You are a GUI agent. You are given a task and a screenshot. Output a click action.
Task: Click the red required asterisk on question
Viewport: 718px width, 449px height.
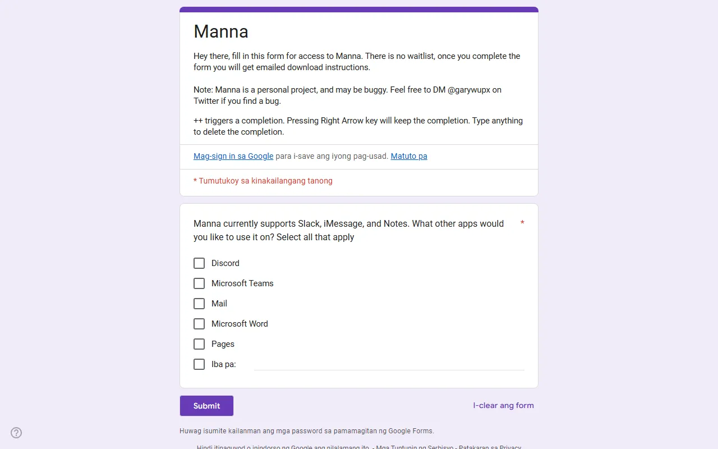pos(522,223)
